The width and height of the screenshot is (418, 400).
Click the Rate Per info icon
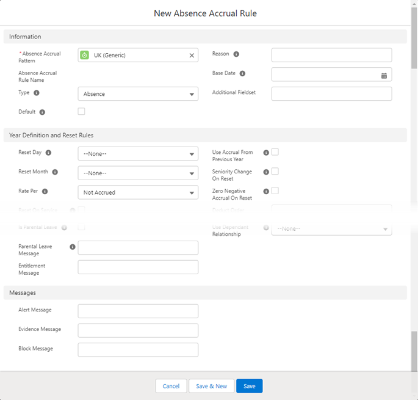[x=45, y=191]
